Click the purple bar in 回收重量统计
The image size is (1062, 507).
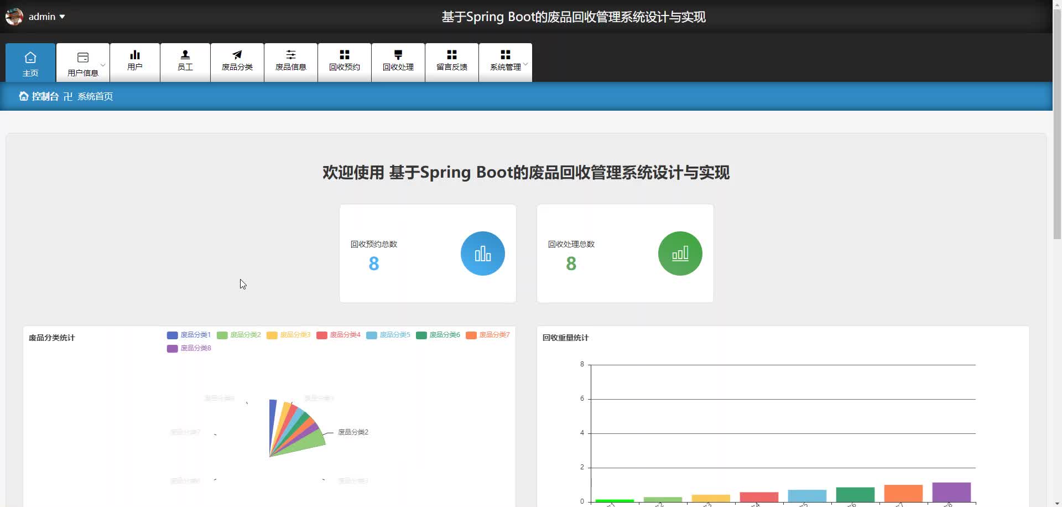[951, 492]
